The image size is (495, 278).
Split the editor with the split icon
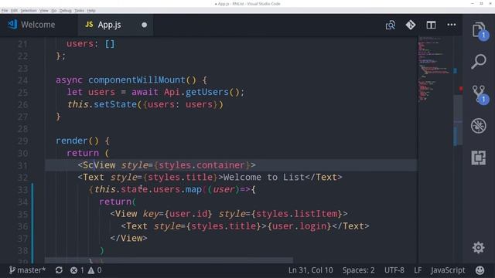[x=432, y=25]
